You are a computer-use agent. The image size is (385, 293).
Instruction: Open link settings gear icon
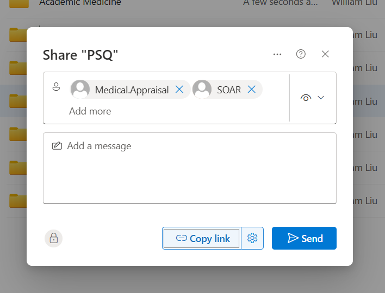(252, 238)
